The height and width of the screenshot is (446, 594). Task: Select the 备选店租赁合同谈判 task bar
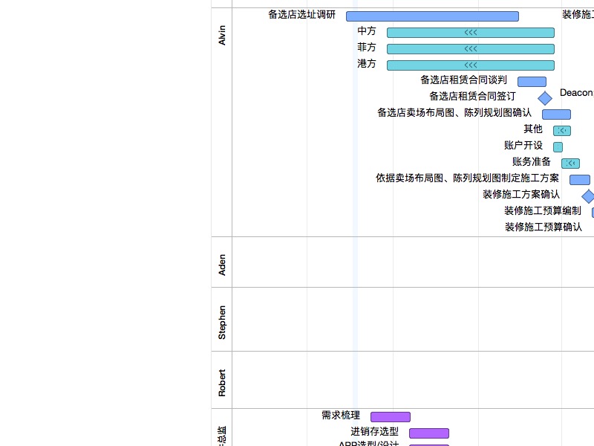pos(532,82)
